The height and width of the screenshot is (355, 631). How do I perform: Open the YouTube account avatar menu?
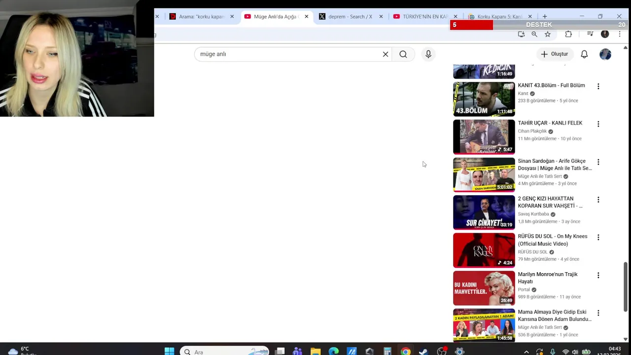605,54
